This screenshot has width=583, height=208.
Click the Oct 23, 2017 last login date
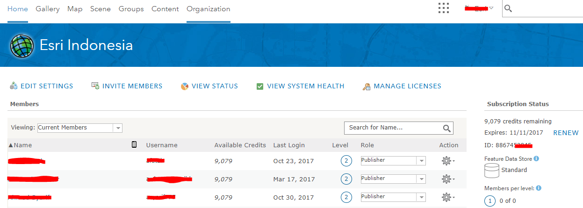[294, 161]
